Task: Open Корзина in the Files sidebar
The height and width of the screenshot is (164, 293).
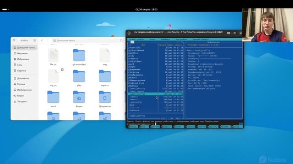Action: pos(24,71)
